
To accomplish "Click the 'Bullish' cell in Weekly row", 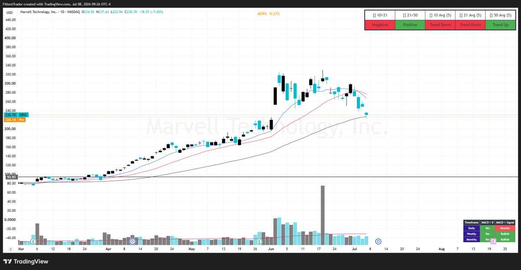I will pyautogui.click(x=505, y=234).
